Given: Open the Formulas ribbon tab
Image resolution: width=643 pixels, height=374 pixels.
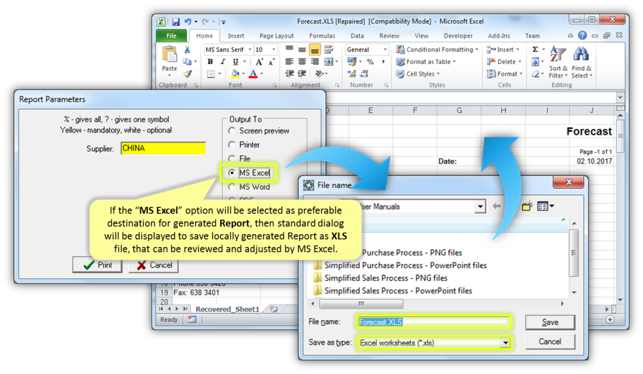Looking at the screenshot, I should pyautogui.click(x=322, y=36).
